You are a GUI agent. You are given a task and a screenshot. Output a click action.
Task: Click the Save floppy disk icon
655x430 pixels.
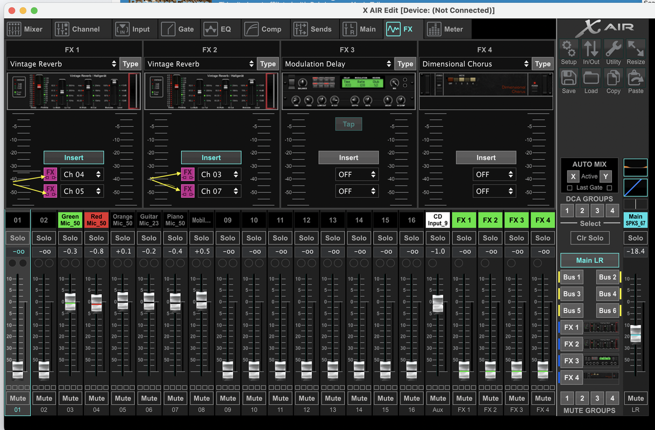click(569, 78)
